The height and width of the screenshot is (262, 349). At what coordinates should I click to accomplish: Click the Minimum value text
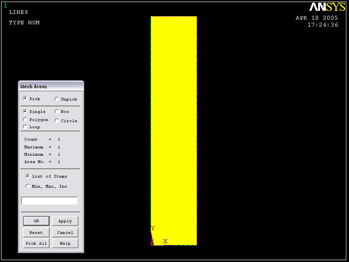click(x=59, y=155)
